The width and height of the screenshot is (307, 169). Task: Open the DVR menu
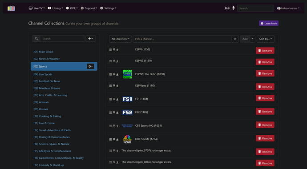pyautogui.click(x=72, y=8)
